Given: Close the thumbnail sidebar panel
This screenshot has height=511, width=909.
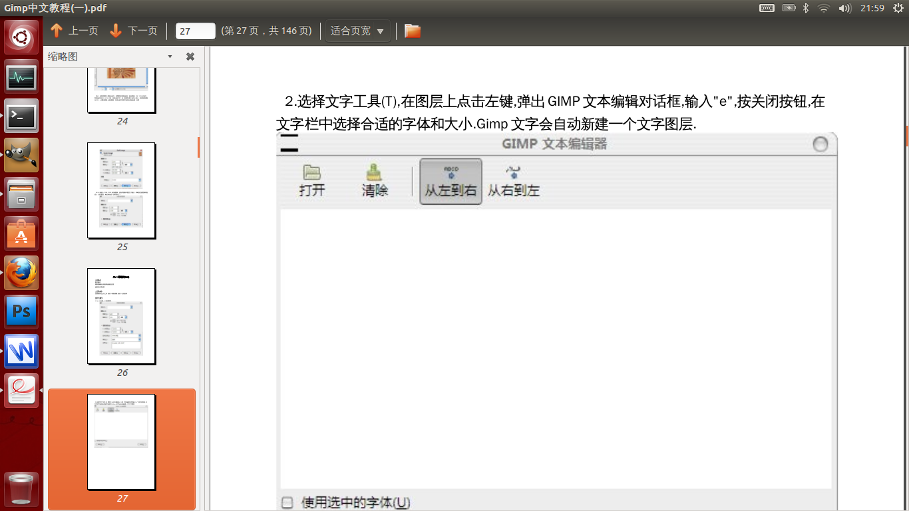Looking at the screenshot, I should pyautogui.click(x=190, y=57).
